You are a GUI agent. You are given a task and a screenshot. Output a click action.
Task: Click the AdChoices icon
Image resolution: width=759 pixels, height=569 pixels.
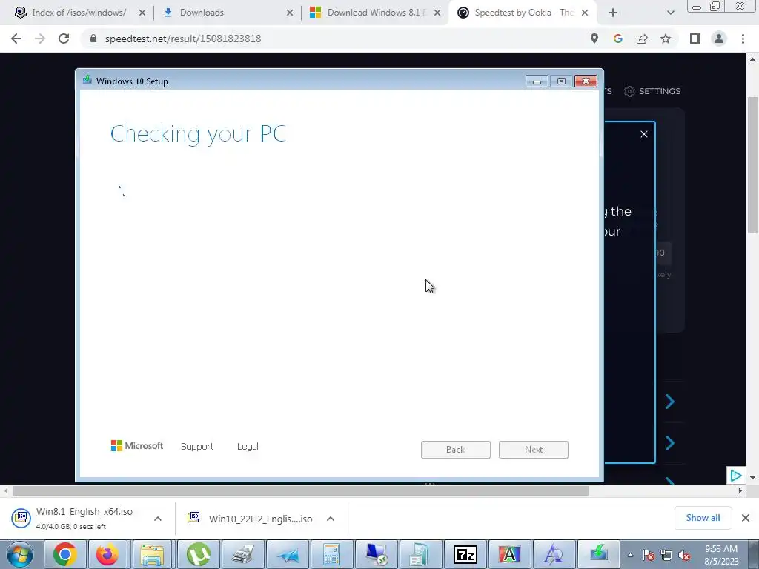(x=736, y=476)
